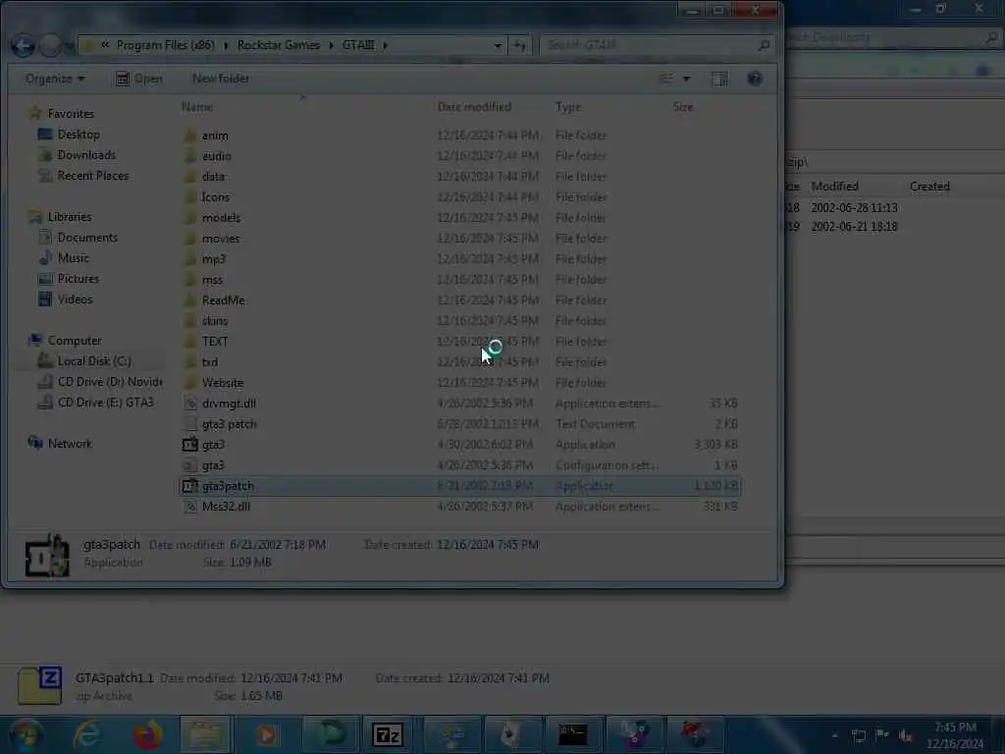Change view with the views icon
Screen dimensions: 1005x754
tap(666, 79)
